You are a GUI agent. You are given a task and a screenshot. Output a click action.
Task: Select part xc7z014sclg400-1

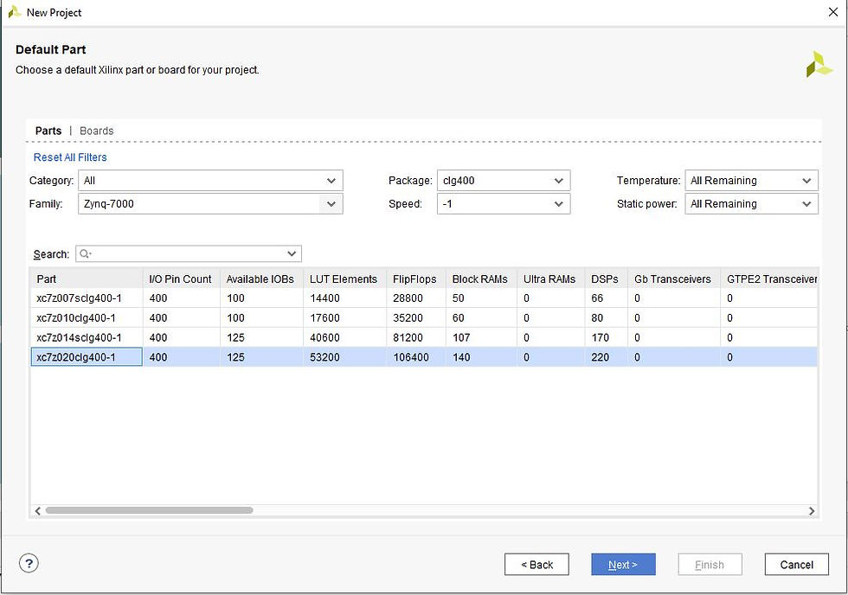79,338
